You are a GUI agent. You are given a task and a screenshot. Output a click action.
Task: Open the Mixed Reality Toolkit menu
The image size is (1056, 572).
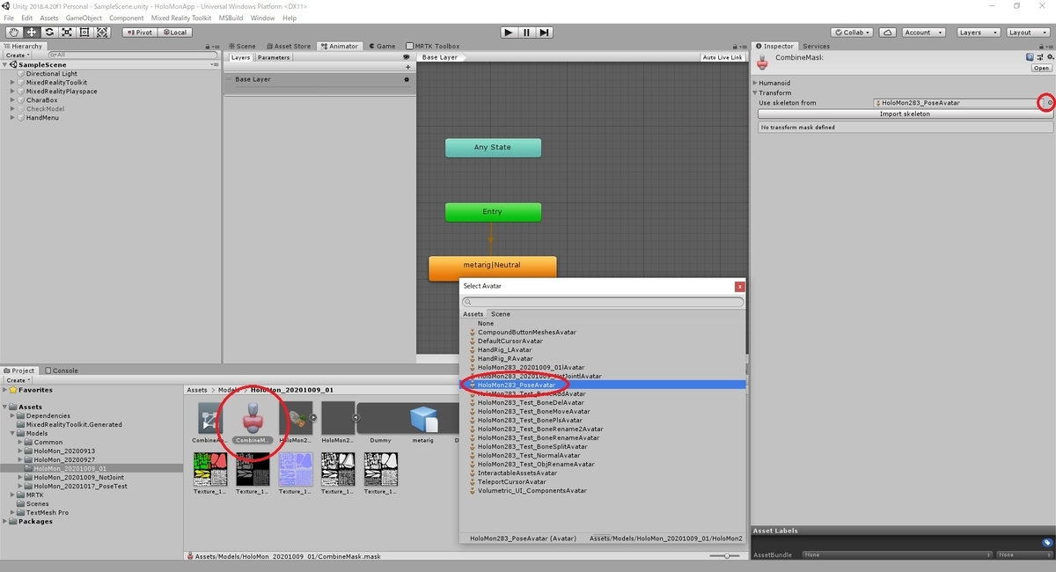click(x=182, y=18)
